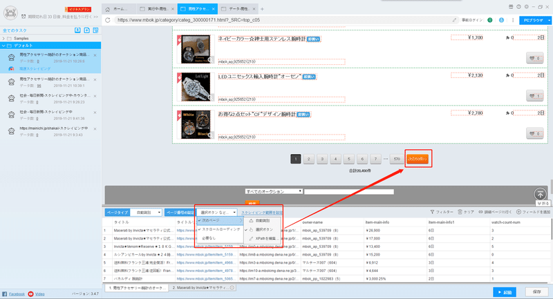Viewport: 553px width, 299px height.
Task: Switch to the データ-男性 tab
Action: (x=237, y=9)
